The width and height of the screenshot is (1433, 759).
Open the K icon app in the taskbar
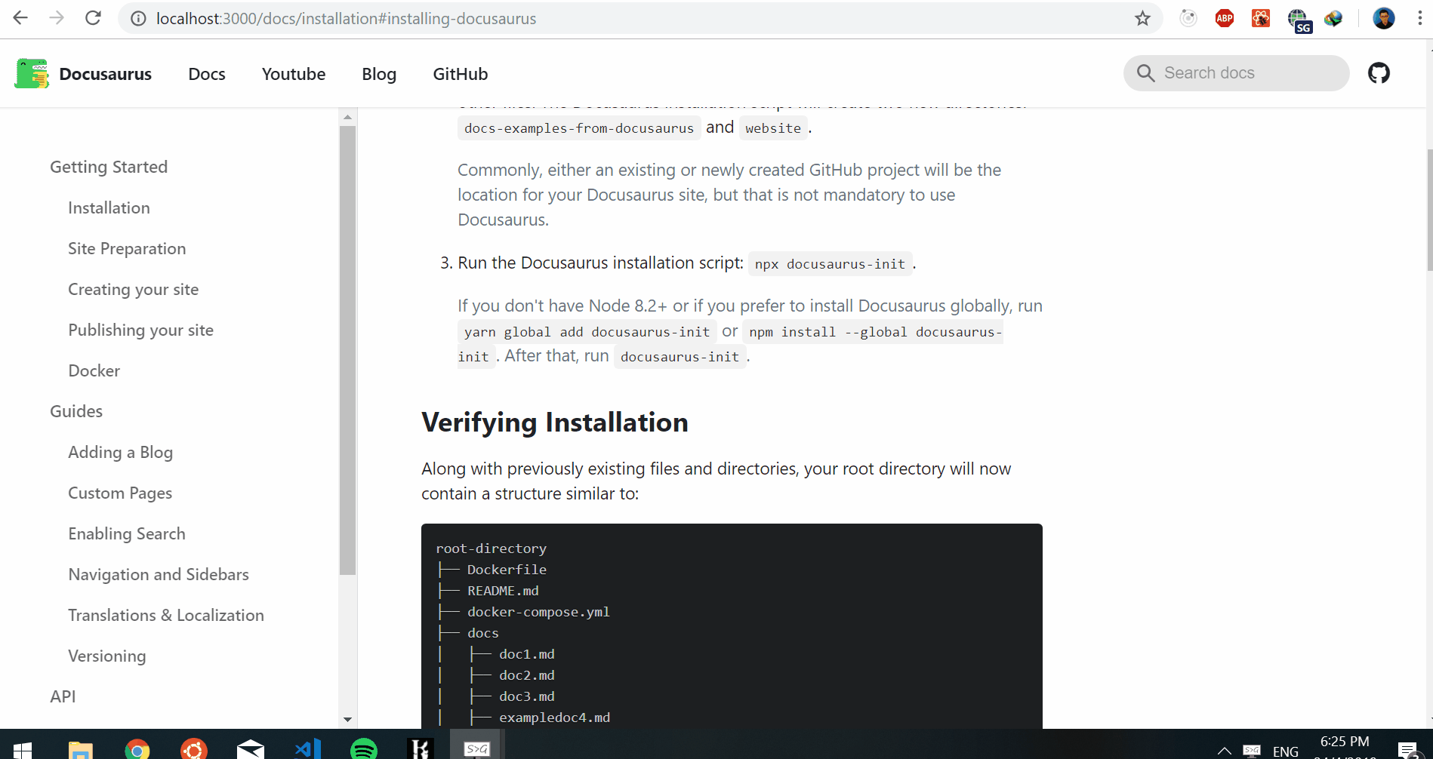(x=421, y=748)
